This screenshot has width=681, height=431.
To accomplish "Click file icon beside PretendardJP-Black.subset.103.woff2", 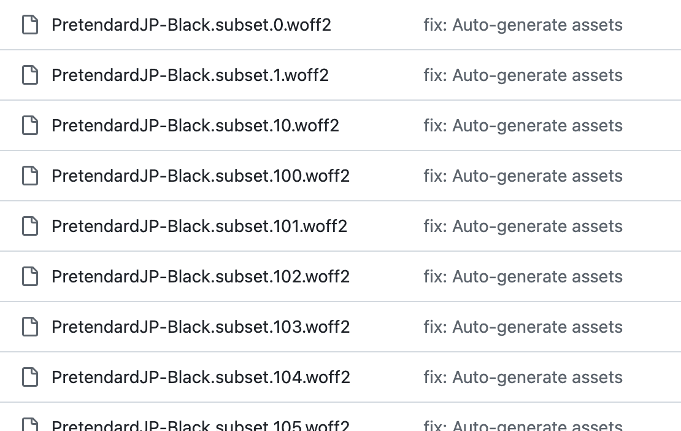I will pyautogui.click(x=30, y=327).
